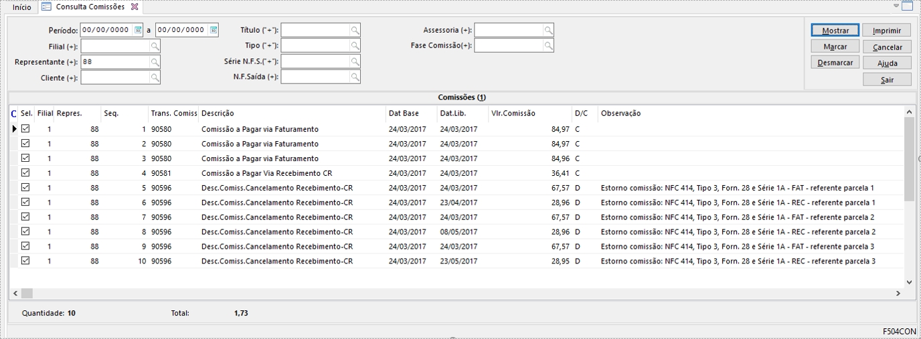This screenshot has width=921, height=339.
Task: Click the vertical scrollbar down arrow of grid
Action: point(909,282)
